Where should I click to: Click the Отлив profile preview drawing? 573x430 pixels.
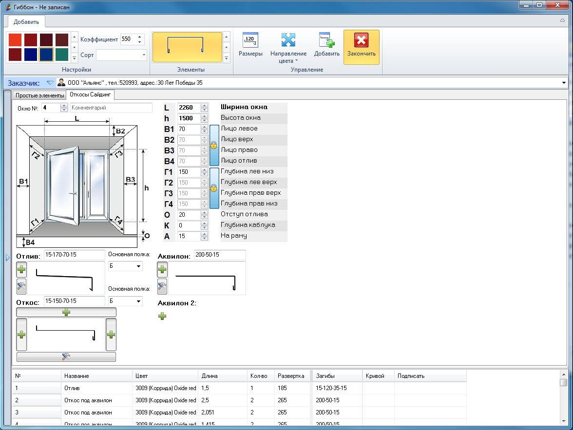(x=66, y=279)
